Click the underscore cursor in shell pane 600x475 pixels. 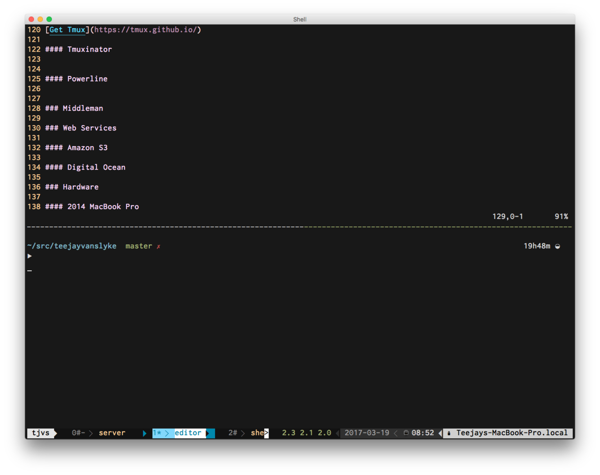(x=30, y=271)
